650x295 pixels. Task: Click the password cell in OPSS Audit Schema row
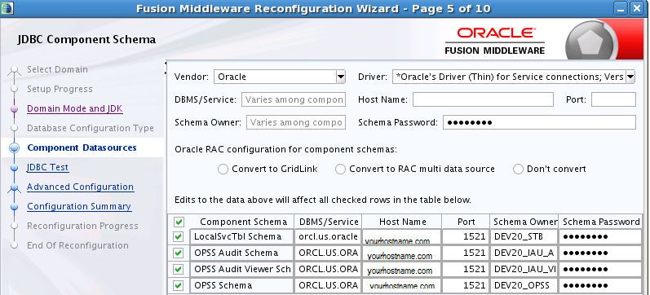click(601, 253)
